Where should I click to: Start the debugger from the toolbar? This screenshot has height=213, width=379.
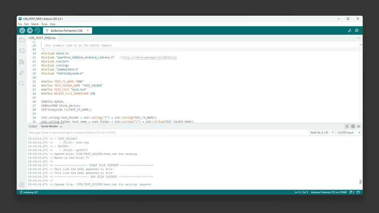point(37,31)
